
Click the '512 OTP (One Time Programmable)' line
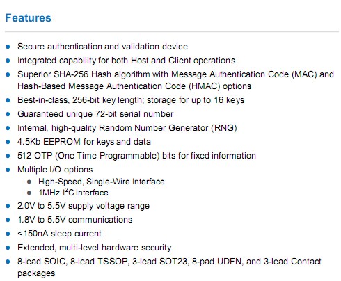pos(136,156)
